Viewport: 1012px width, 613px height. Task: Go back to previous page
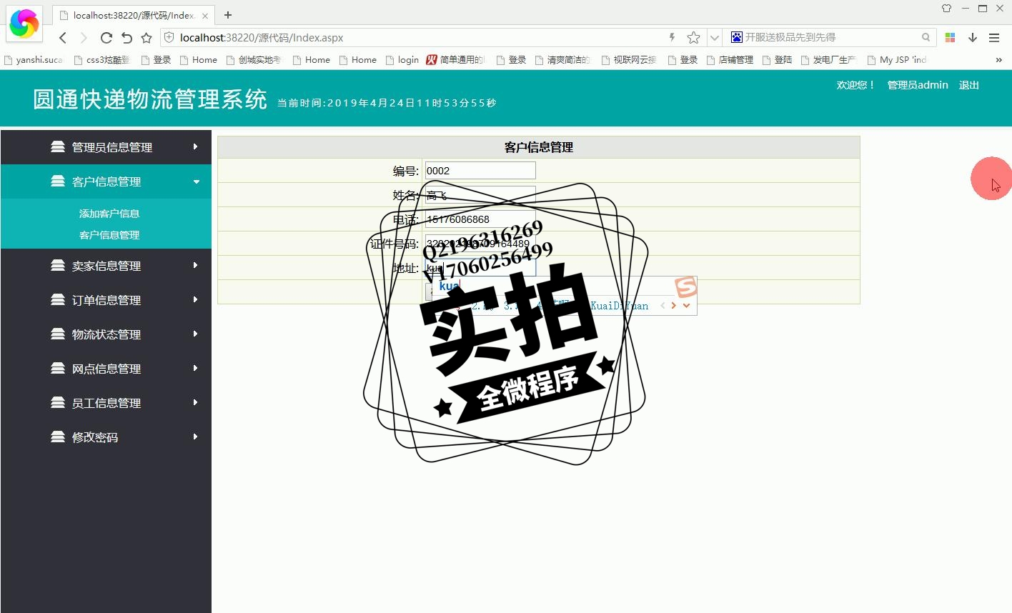pos(63,38)
